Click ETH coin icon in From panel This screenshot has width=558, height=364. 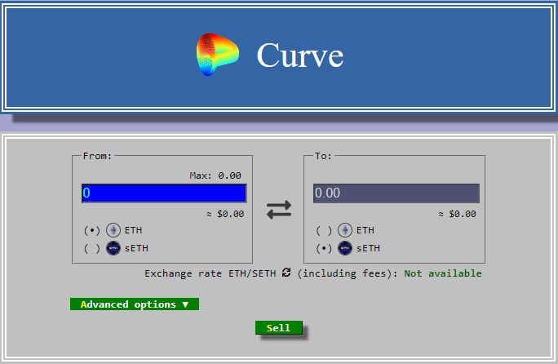[x=113, y=230]
